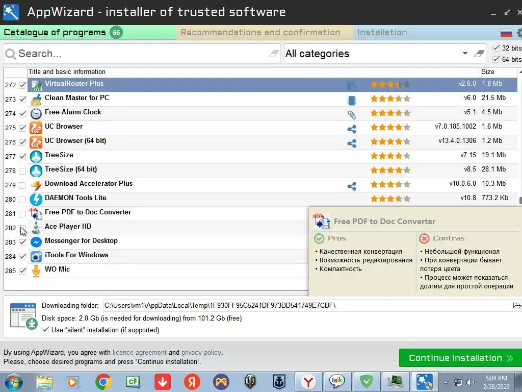Click the UC Browser squirrel icon in row 275
The image size is (522, 392).
[36, 128]
